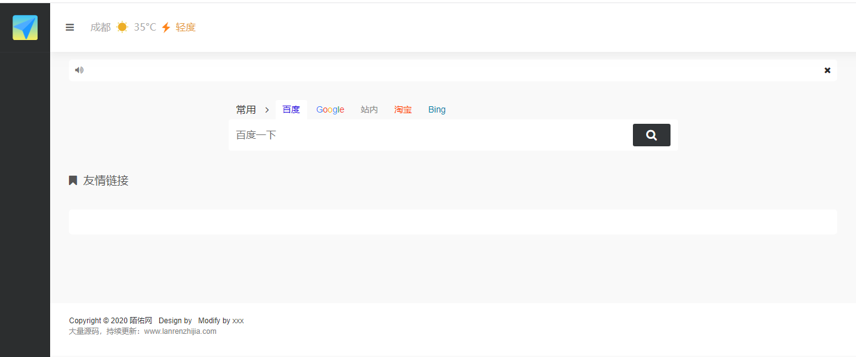This screenshot has width=856, height=357.
Task: Click the 成都 city label
Action: coord(100,28)
